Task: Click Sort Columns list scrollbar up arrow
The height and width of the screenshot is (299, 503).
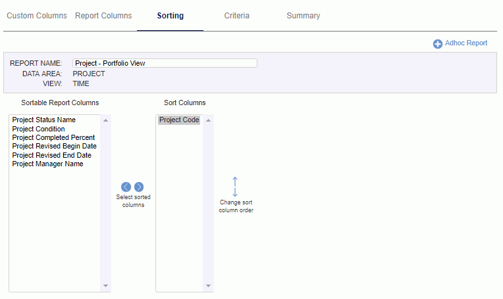Action: click(x=208, y=120)
